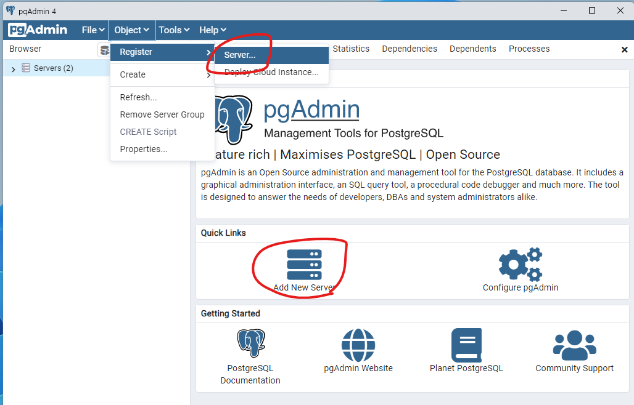
Task: Open the Help menu
Action: tap(212, 30)
